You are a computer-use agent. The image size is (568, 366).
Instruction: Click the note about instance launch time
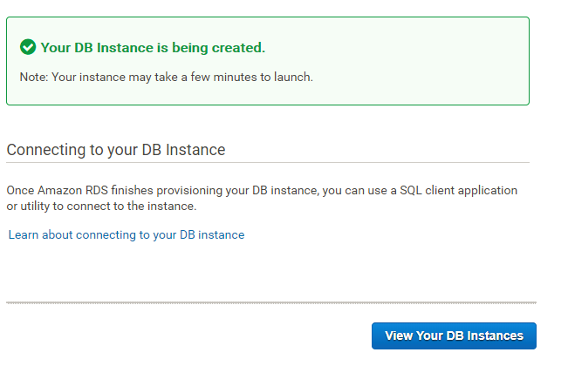click(x=166, y=77)
